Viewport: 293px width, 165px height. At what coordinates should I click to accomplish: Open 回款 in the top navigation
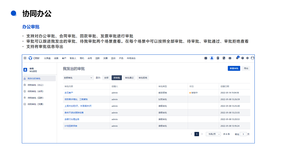coord(98,58)
